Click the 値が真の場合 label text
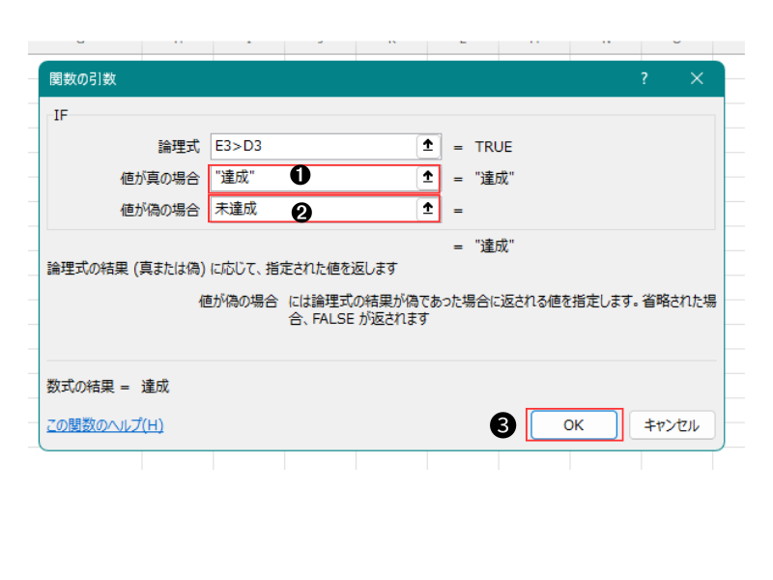 (159, 178)
